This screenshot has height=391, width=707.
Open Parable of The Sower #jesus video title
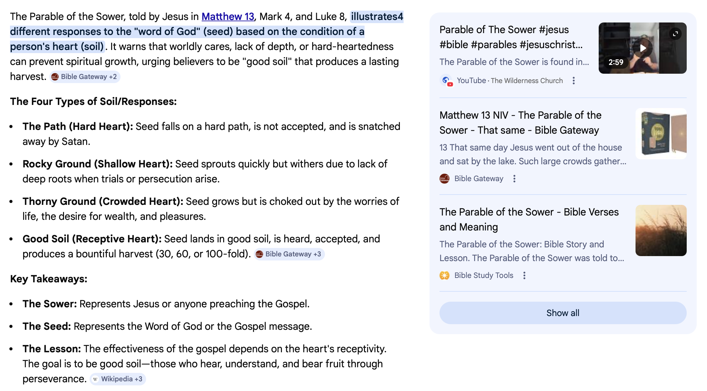(x=511, y=37)
